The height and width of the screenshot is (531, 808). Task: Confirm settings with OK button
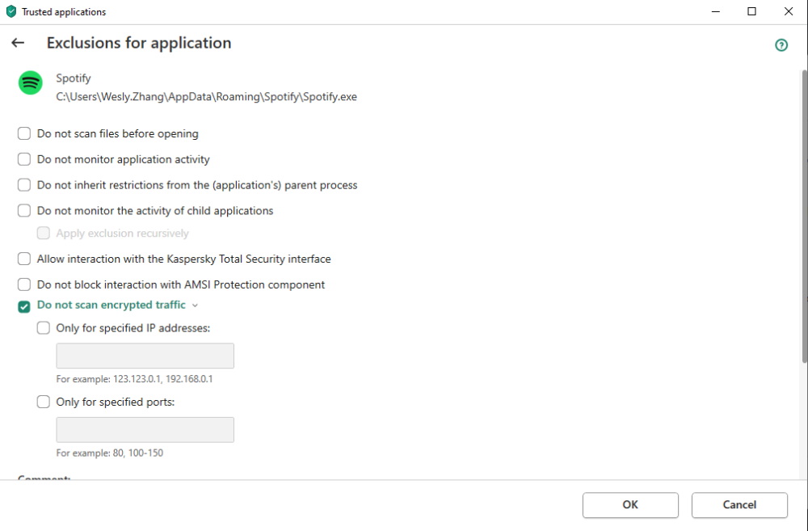630,504
